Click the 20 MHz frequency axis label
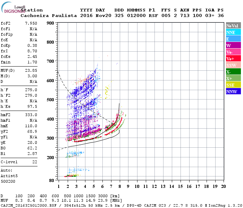Screen dimensions: 243x208 pos(224,187)
